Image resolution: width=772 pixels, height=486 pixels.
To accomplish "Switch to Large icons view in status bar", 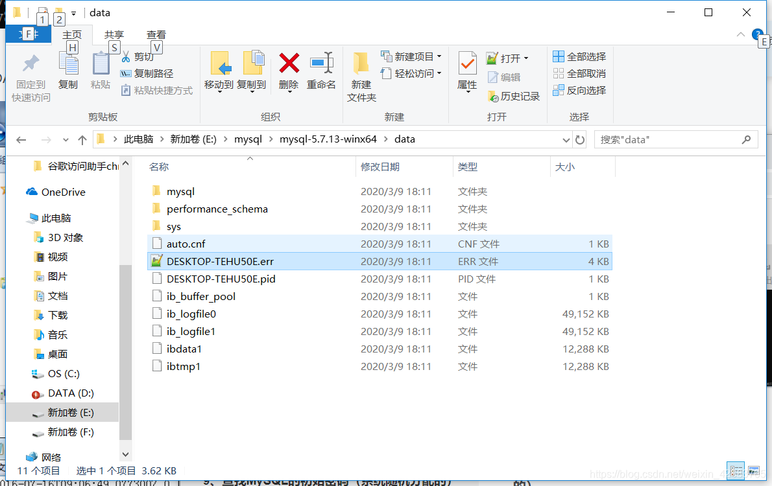I will tap(754, 471).
